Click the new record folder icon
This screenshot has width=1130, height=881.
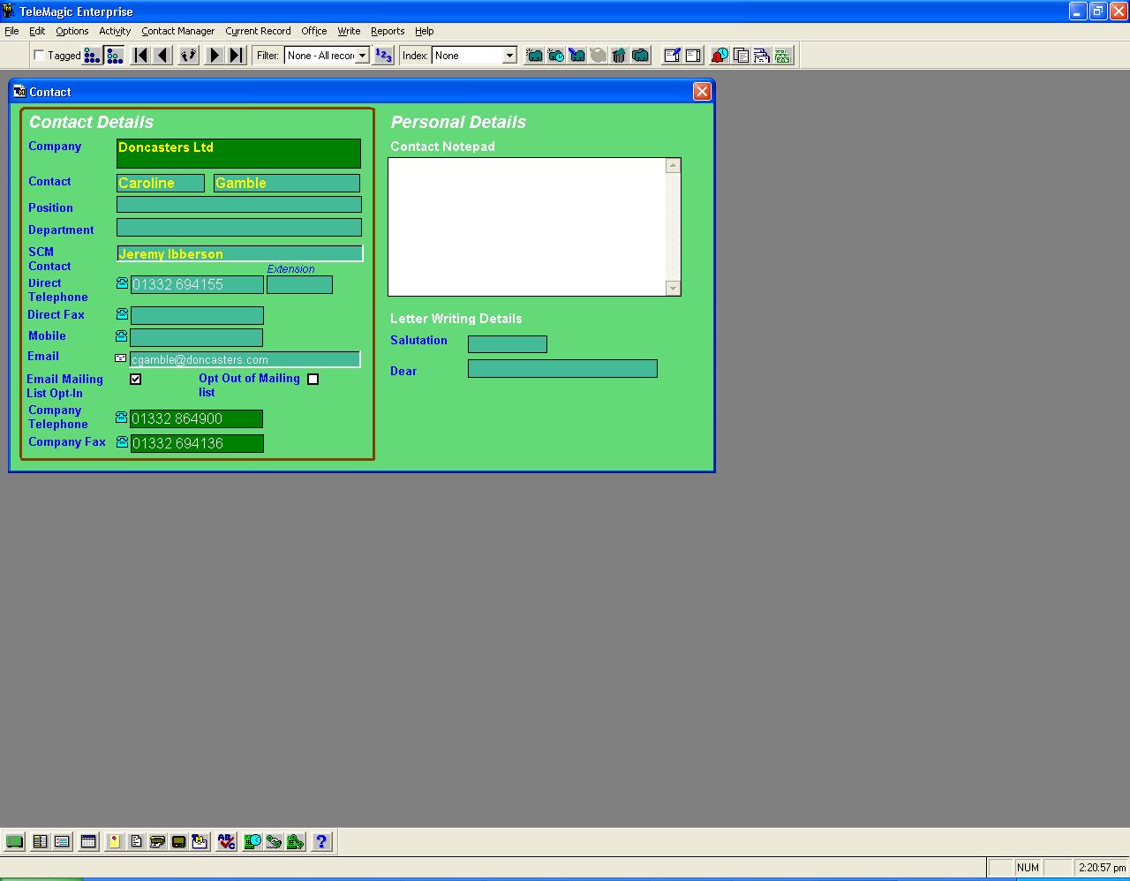pos(534,56)
